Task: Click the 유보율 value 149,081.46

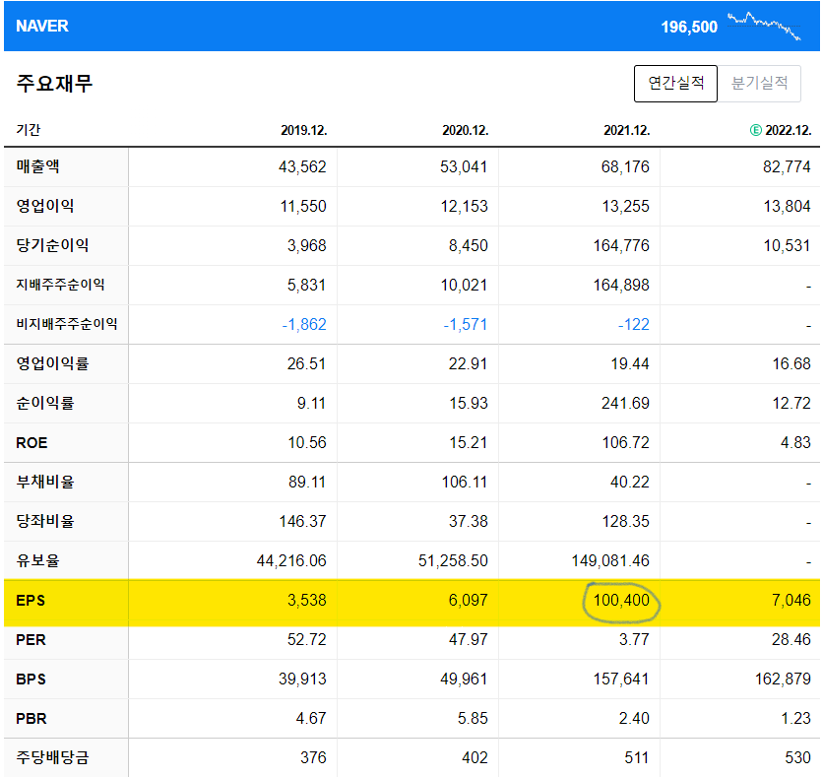Action: tap(610, 560)
